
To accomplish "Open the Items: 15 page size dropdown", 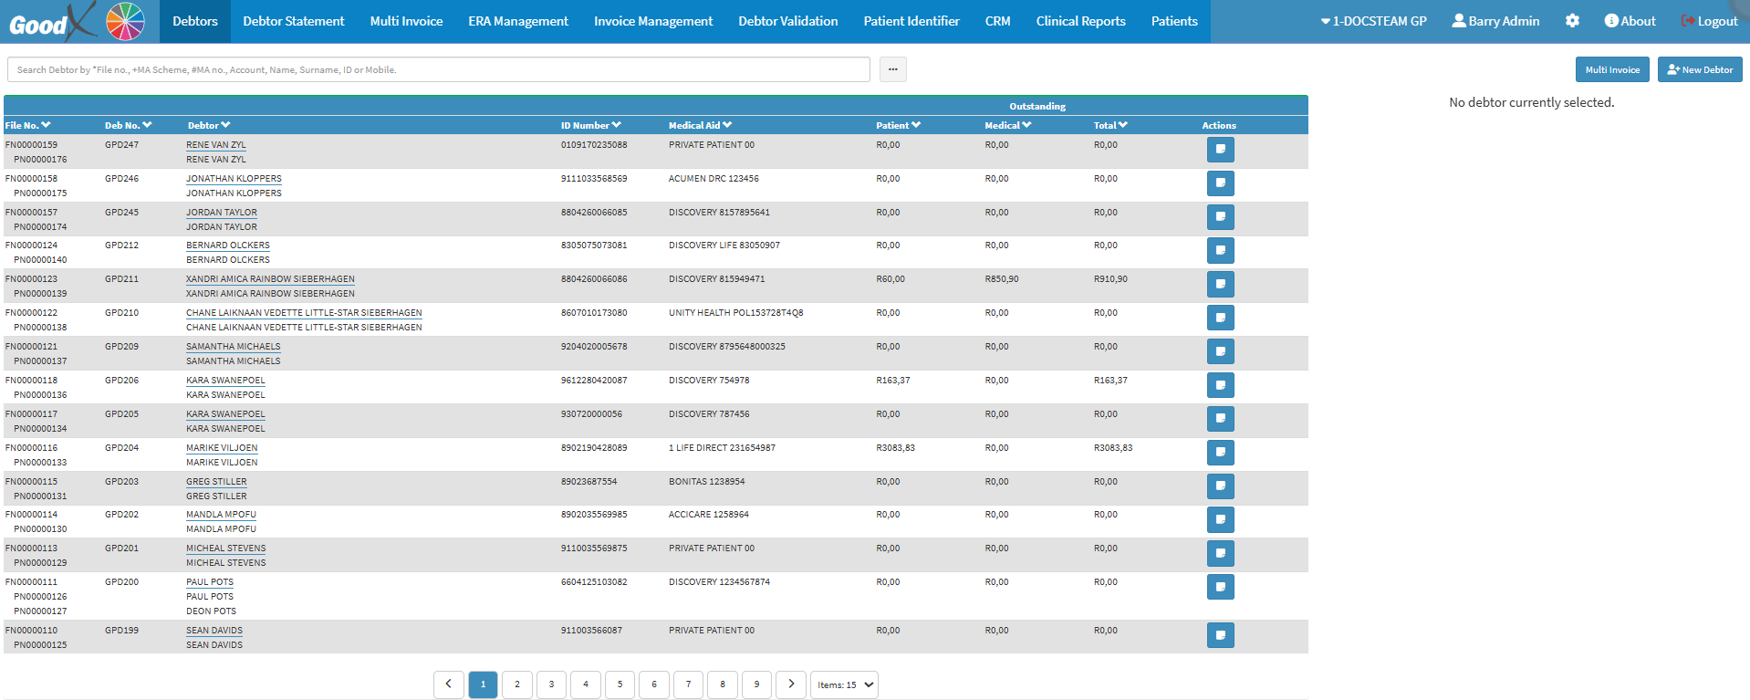I will tap(844, 684).
